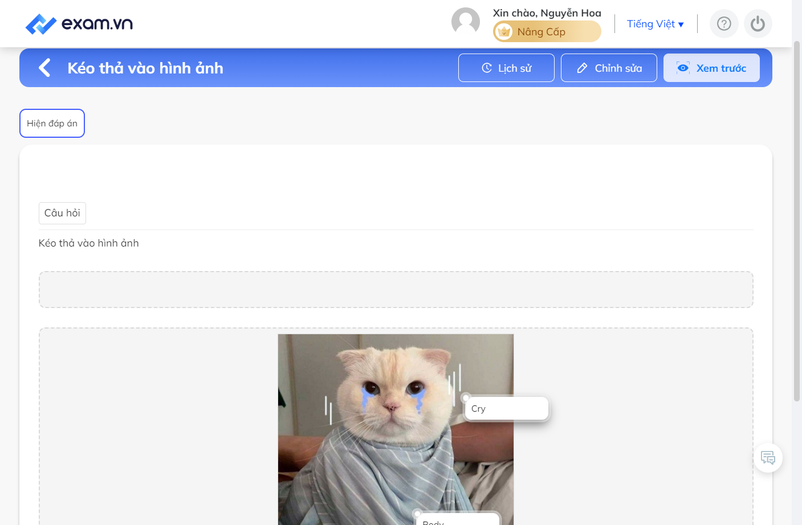
Task: Click the greeting Xin chào, Nguyễn Hoa
Action: pyautogui.click(x=547, y=13)
